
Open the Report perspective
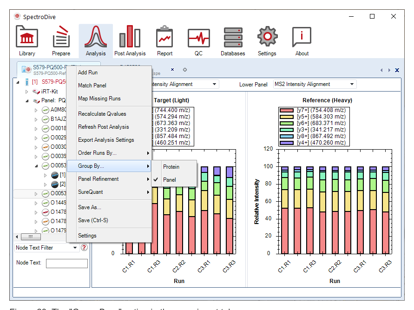click(164, 40)
